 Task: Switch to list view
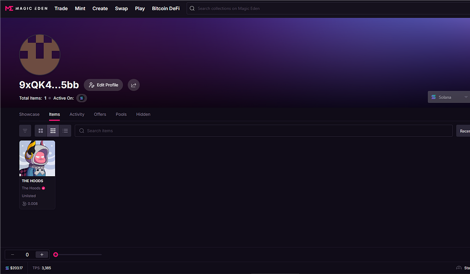[x=65, y=131]
